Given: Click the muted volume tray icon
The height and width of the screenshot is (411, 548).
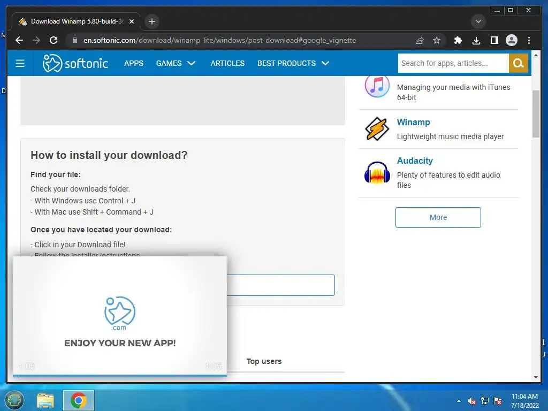Looking at the screenshot, I should click(472, 401).
